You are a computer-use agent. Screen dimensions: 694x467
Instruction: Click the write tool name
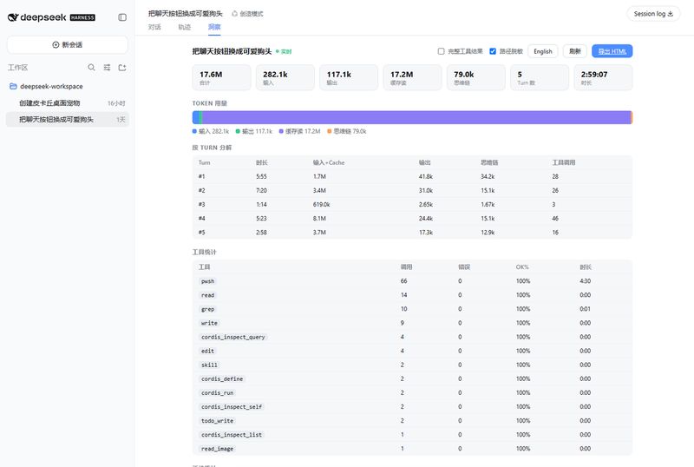click(209, 323)
